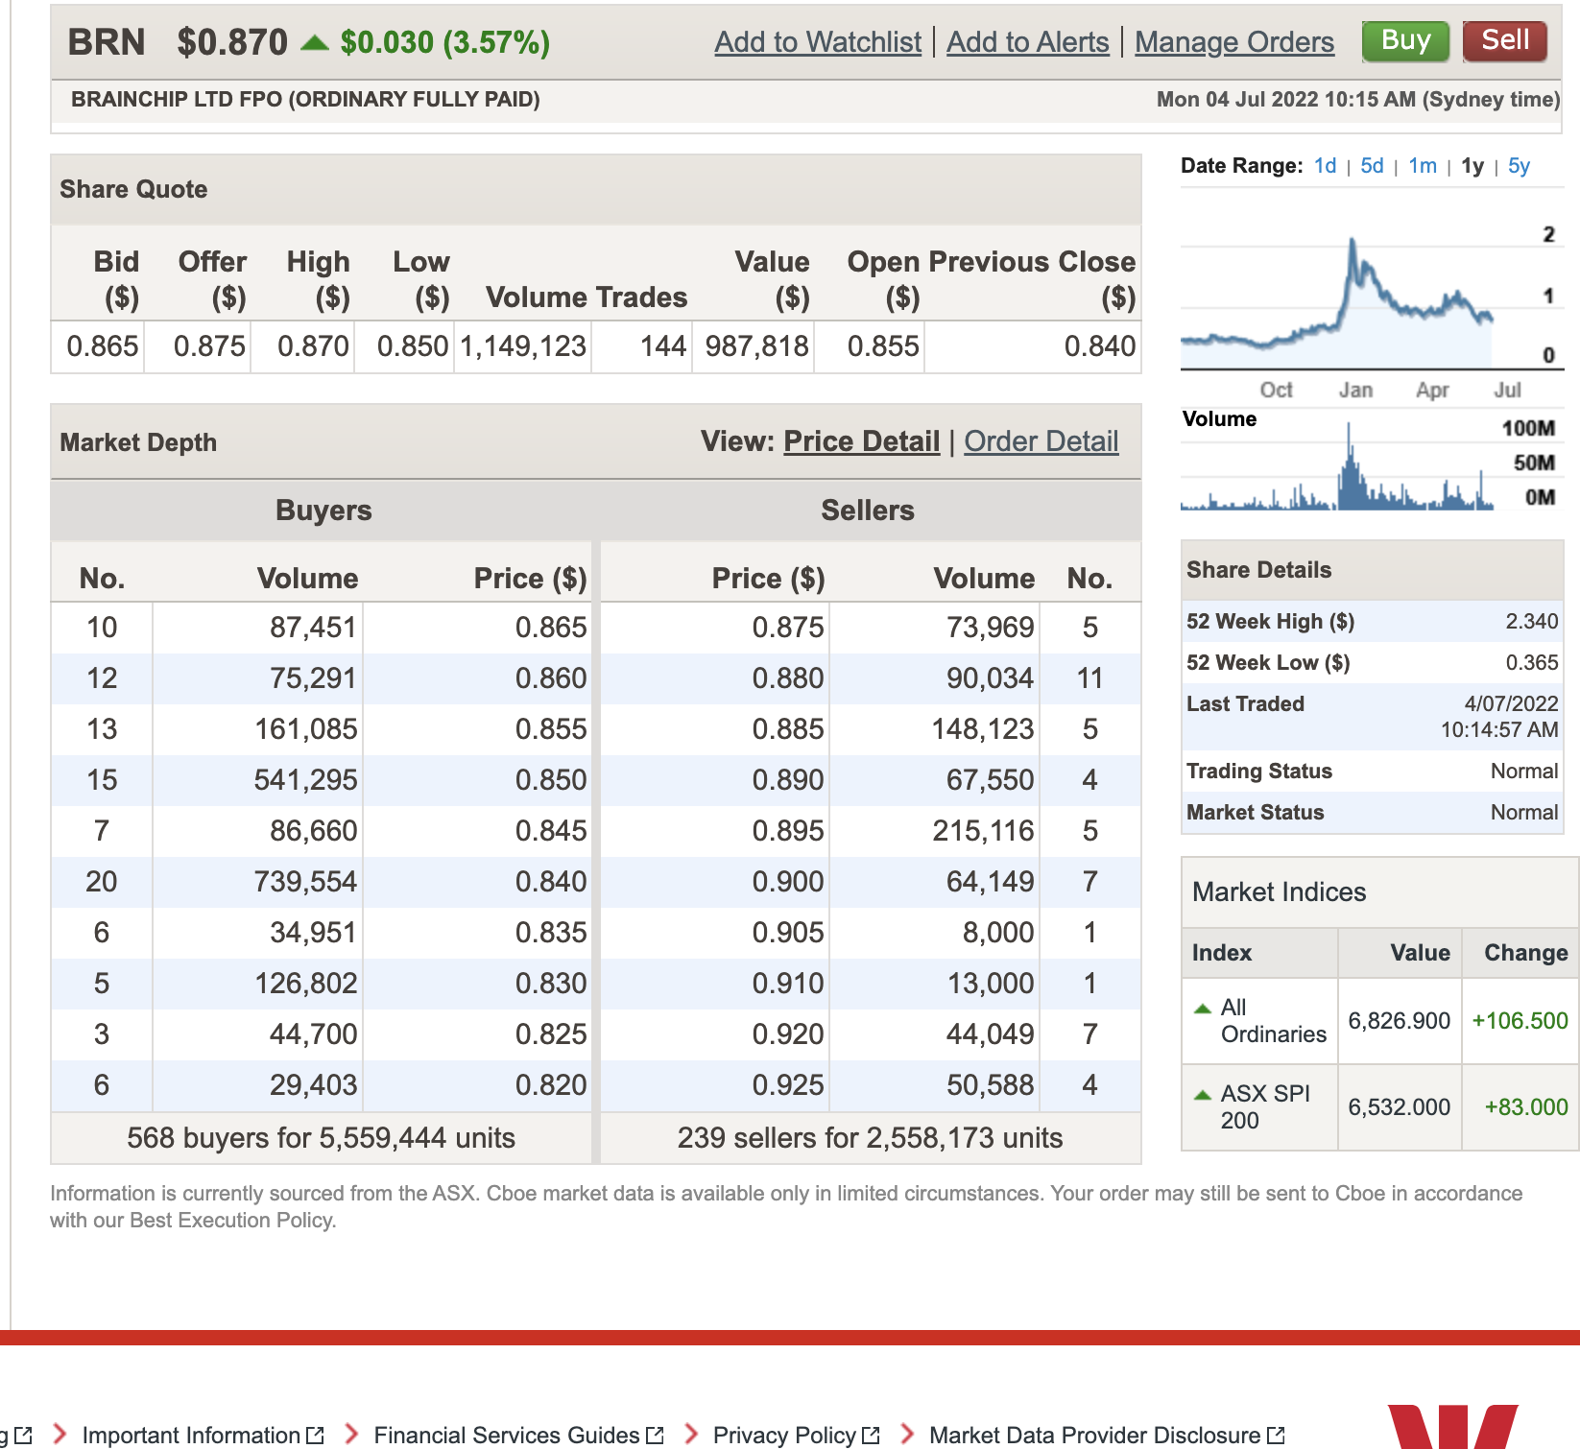Switch Market Depth view to Order Detail
1580x1449 pixels.
click(x=1041, y=441)
